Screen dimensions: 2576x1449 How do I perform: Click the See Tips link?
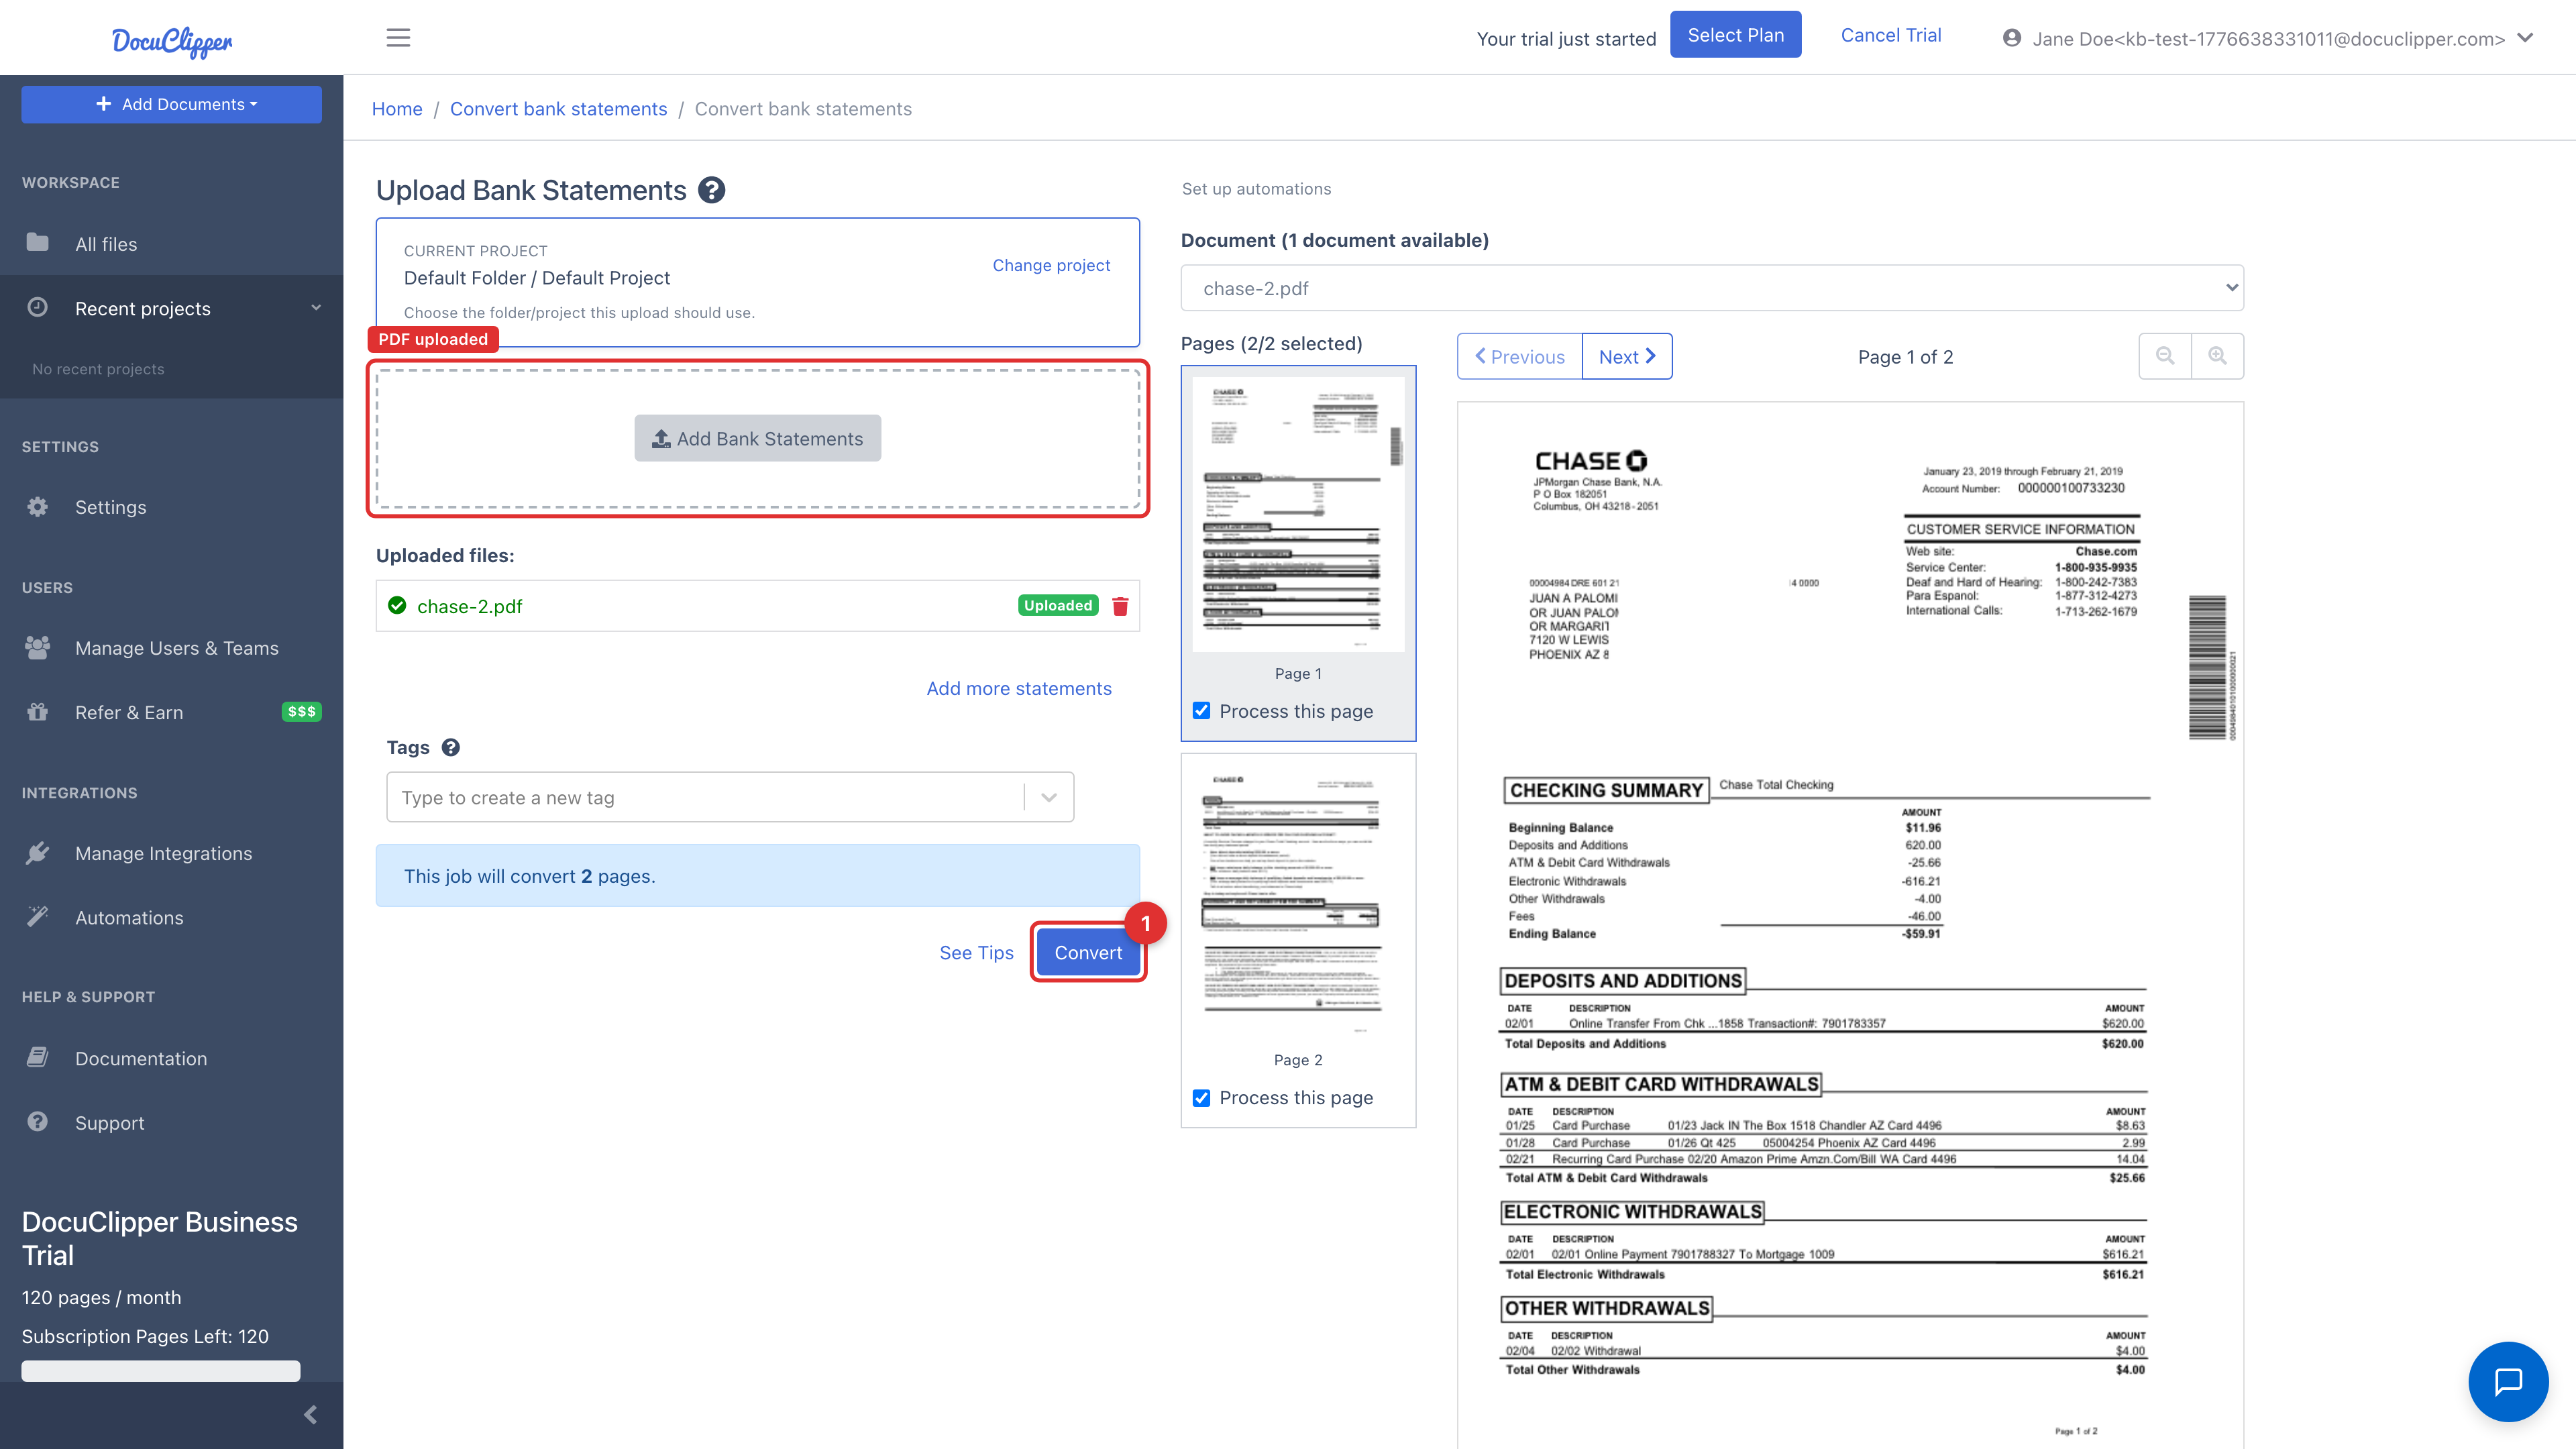[x=976, y=953]
